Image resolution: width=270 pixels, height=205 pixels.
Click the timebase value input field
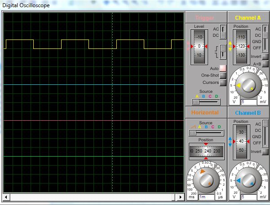(x=206, y=197)
